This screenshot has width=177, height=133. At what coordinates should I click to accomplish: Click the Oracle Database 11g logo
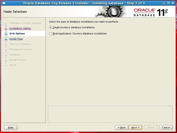[x=150, y=12]
